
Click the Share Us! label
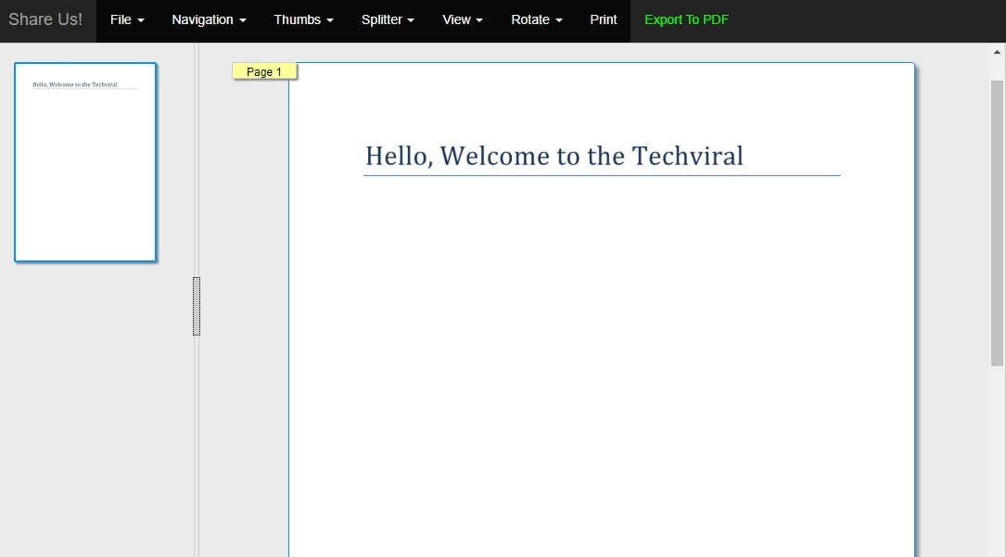[46, 19]
